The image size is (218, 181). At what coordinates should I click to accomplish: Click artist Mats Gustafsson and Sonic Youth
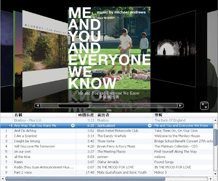tap(122, 173)
